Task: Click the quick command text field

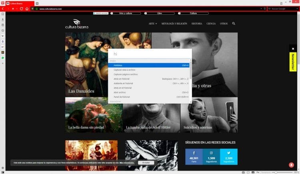Action: (150, 54)
